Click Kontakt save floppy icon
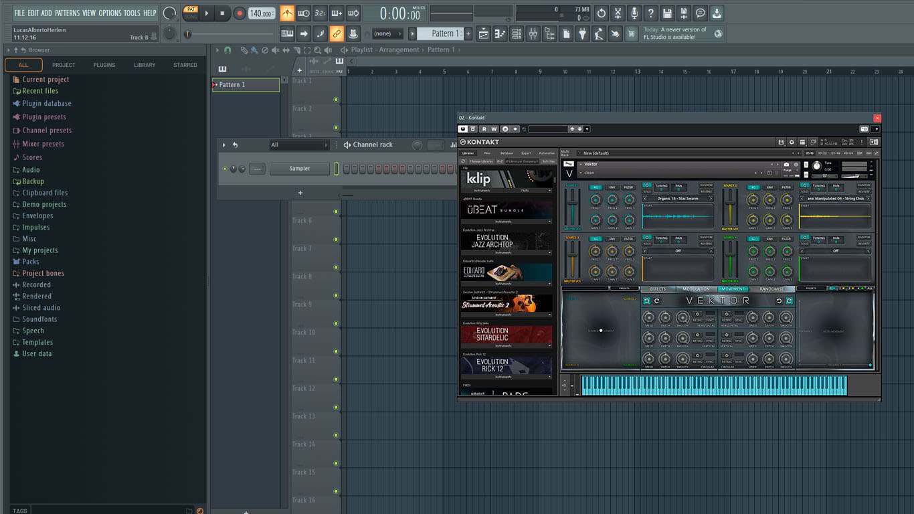Viewport: 914px width, 514px height. (781, 142)
